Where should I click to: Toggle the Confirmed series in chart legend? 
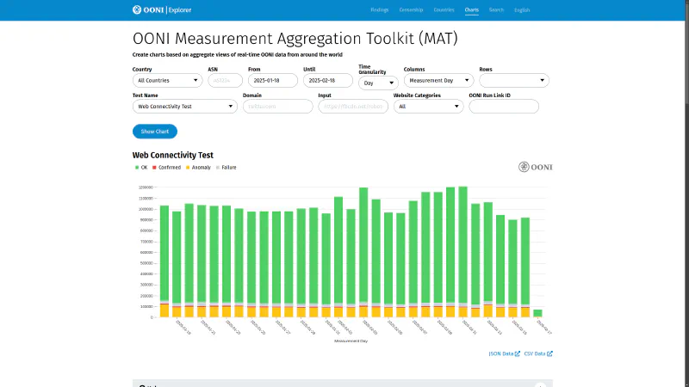pyautogui.click(x=166, y=168)
